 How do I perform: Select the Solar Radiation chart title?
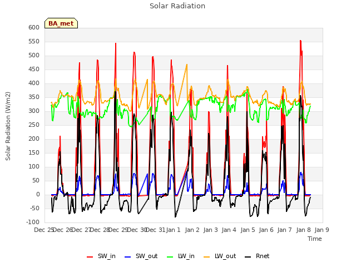177,6
